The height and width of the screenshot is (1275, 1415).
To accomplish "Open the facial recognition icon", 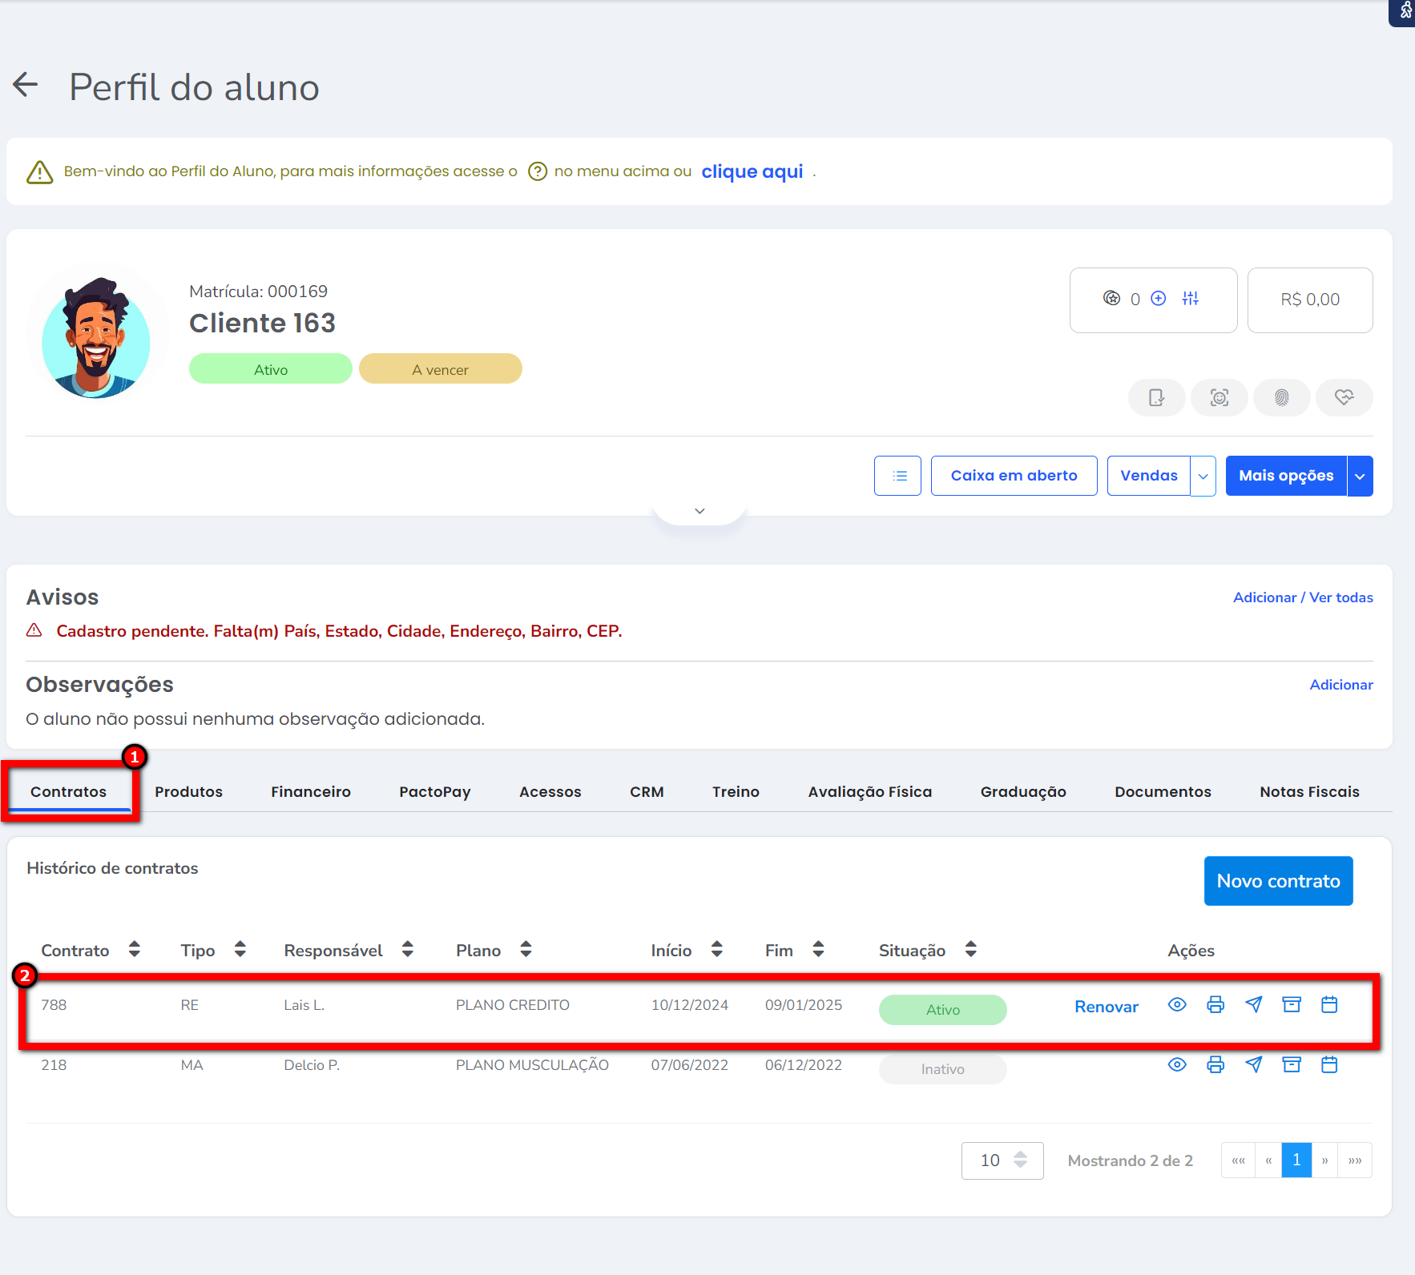I will [1219, 398].
